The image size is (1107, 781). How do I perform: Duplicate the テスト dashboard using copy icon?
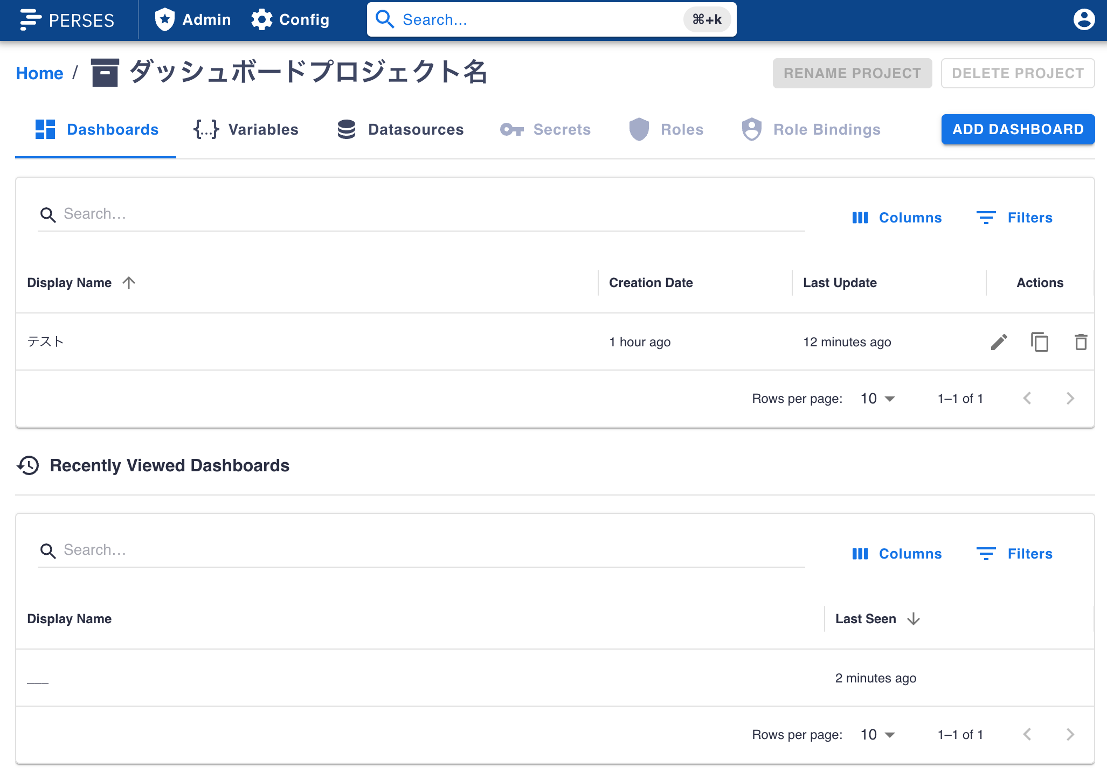[1040, 341]
